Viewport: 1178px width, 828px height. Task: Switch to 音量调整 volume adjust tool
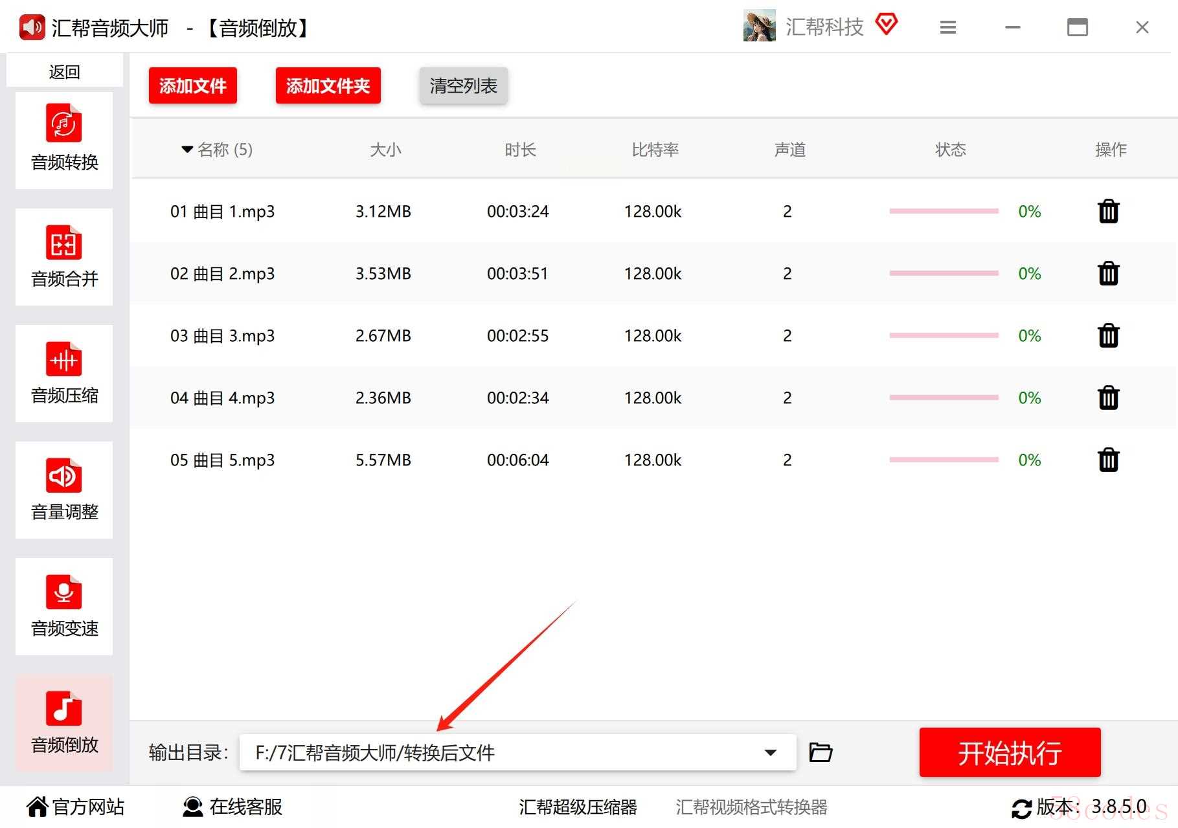64,489
